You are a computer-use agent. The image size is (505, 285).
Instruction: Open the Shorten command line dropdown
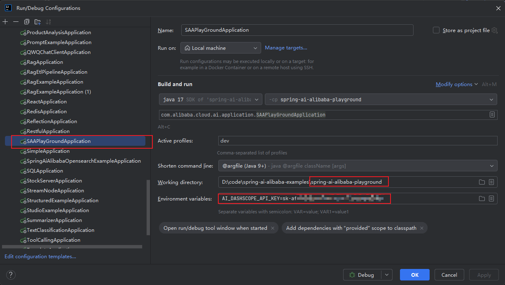point(357,166)
